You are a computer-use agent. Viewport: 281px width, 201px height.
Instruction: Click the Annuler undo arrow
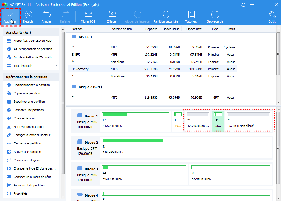47,15
